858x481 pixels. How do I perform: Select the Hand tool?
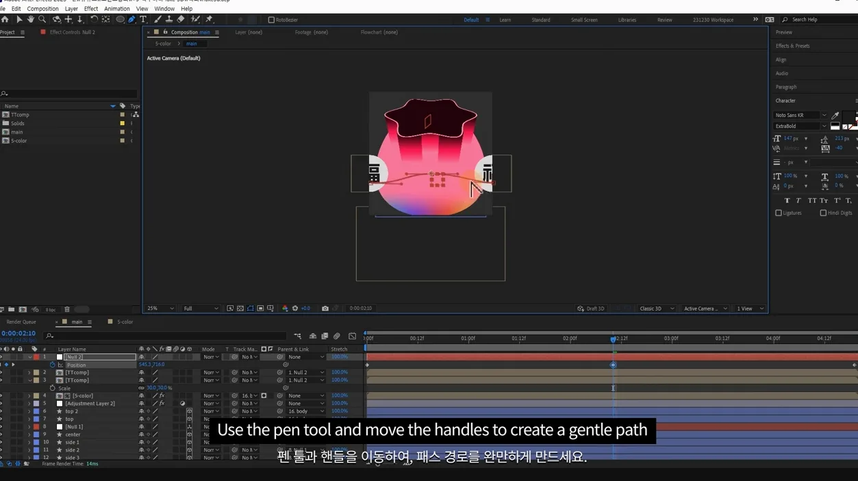pyautogui.click(x=30, y=20)
